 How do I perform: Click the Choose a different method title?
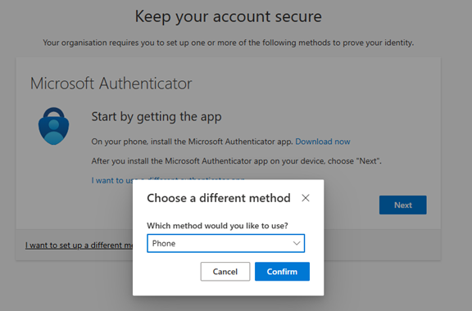(219, 198)
